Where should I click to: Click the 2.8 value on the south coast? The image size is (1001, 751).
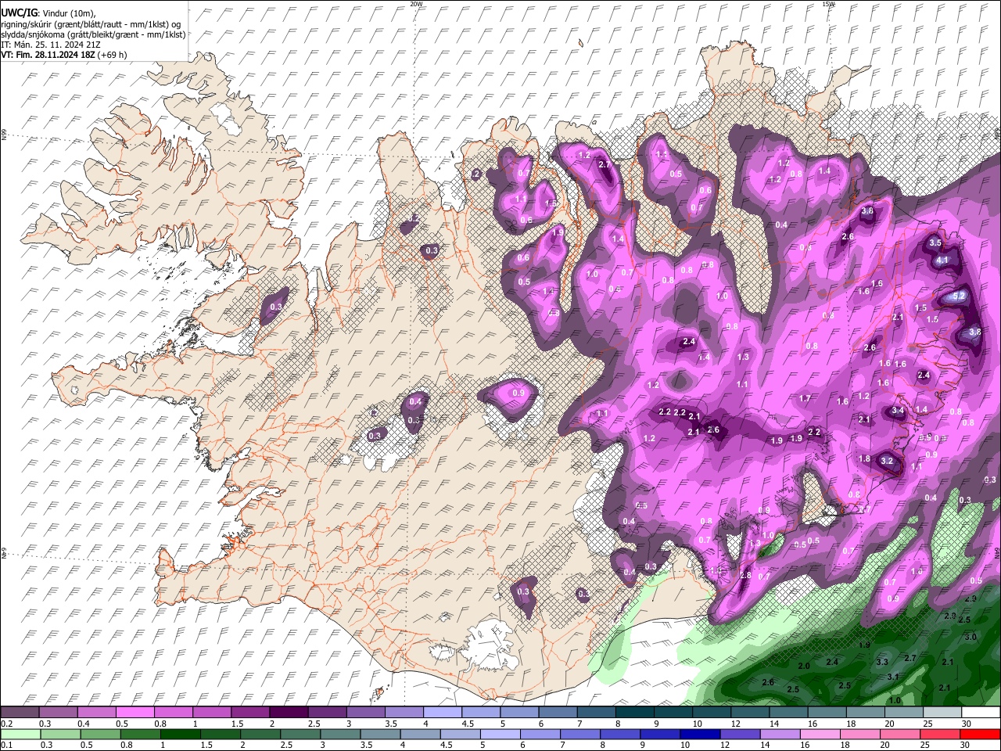[x=745, y=576]
